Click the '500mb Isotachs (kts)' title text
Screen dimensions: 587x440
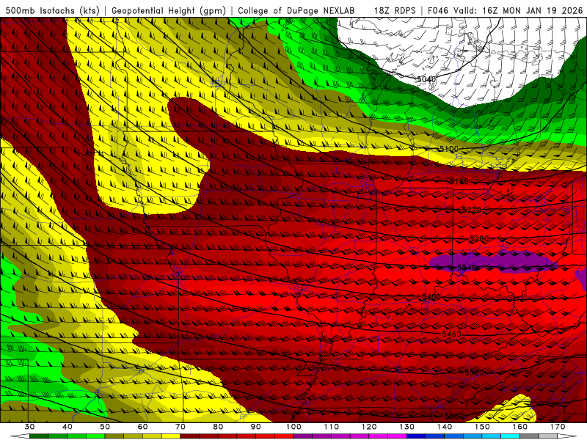(52, 10)
